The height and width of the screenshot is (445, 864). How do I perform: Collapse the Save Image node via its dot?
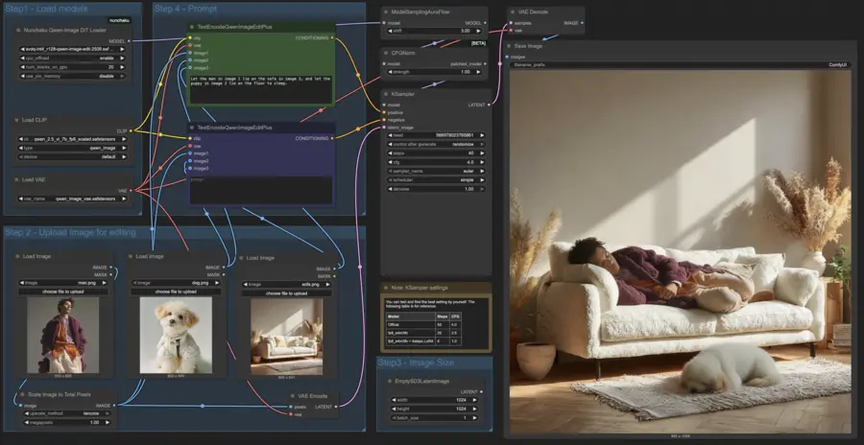pos(509,47)
